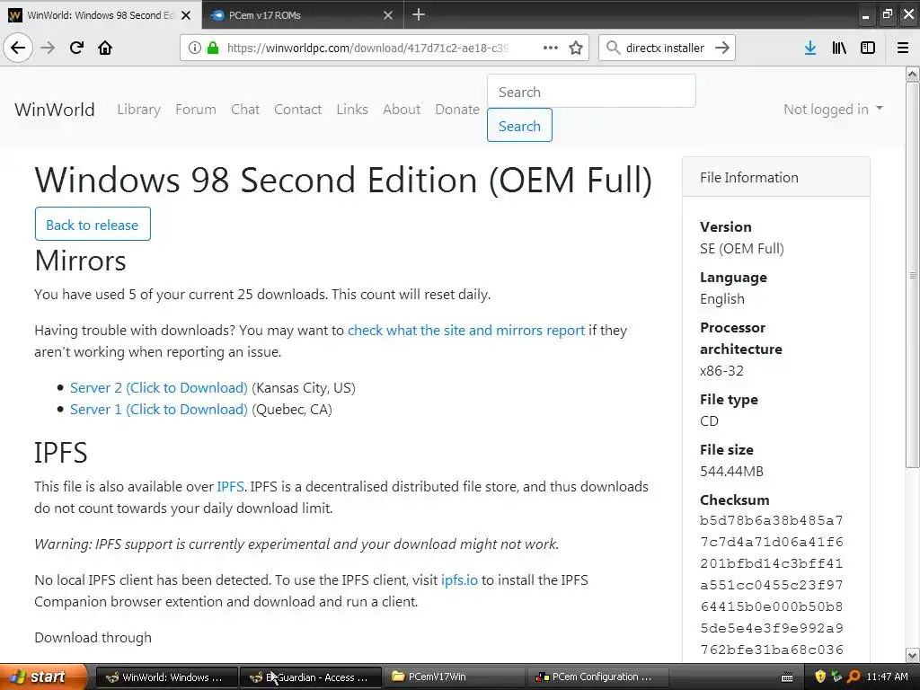Screen dimensions: 920x690
Task: Click the File Information panel header
Action: [775, 177]
